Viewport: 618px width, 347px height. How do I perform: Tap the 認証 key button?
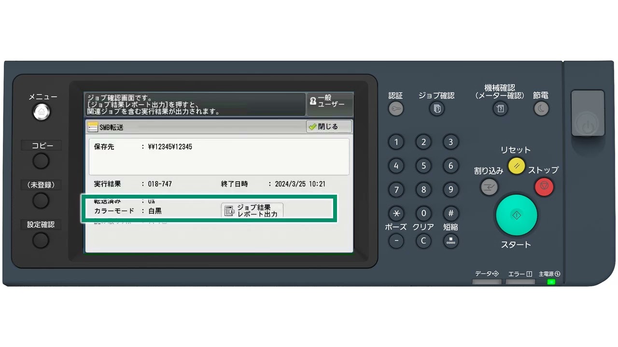[x=396, y=109]
